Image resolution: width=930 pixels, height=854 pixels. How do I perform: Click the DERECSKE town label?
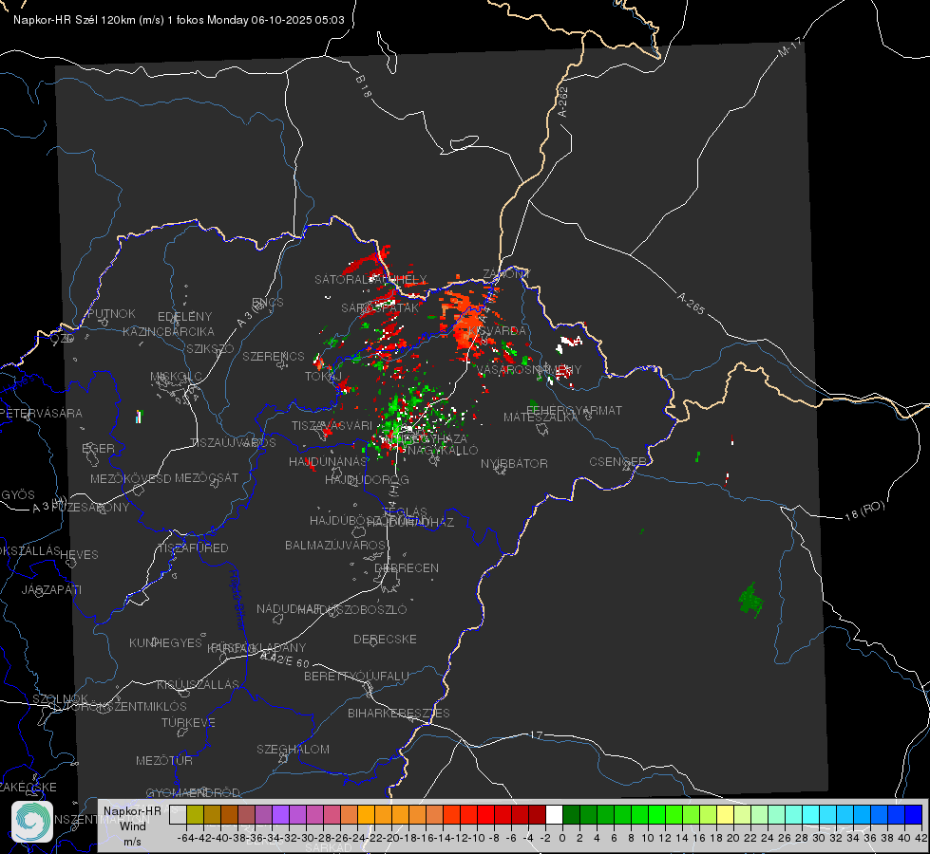[x=385, y=639]
